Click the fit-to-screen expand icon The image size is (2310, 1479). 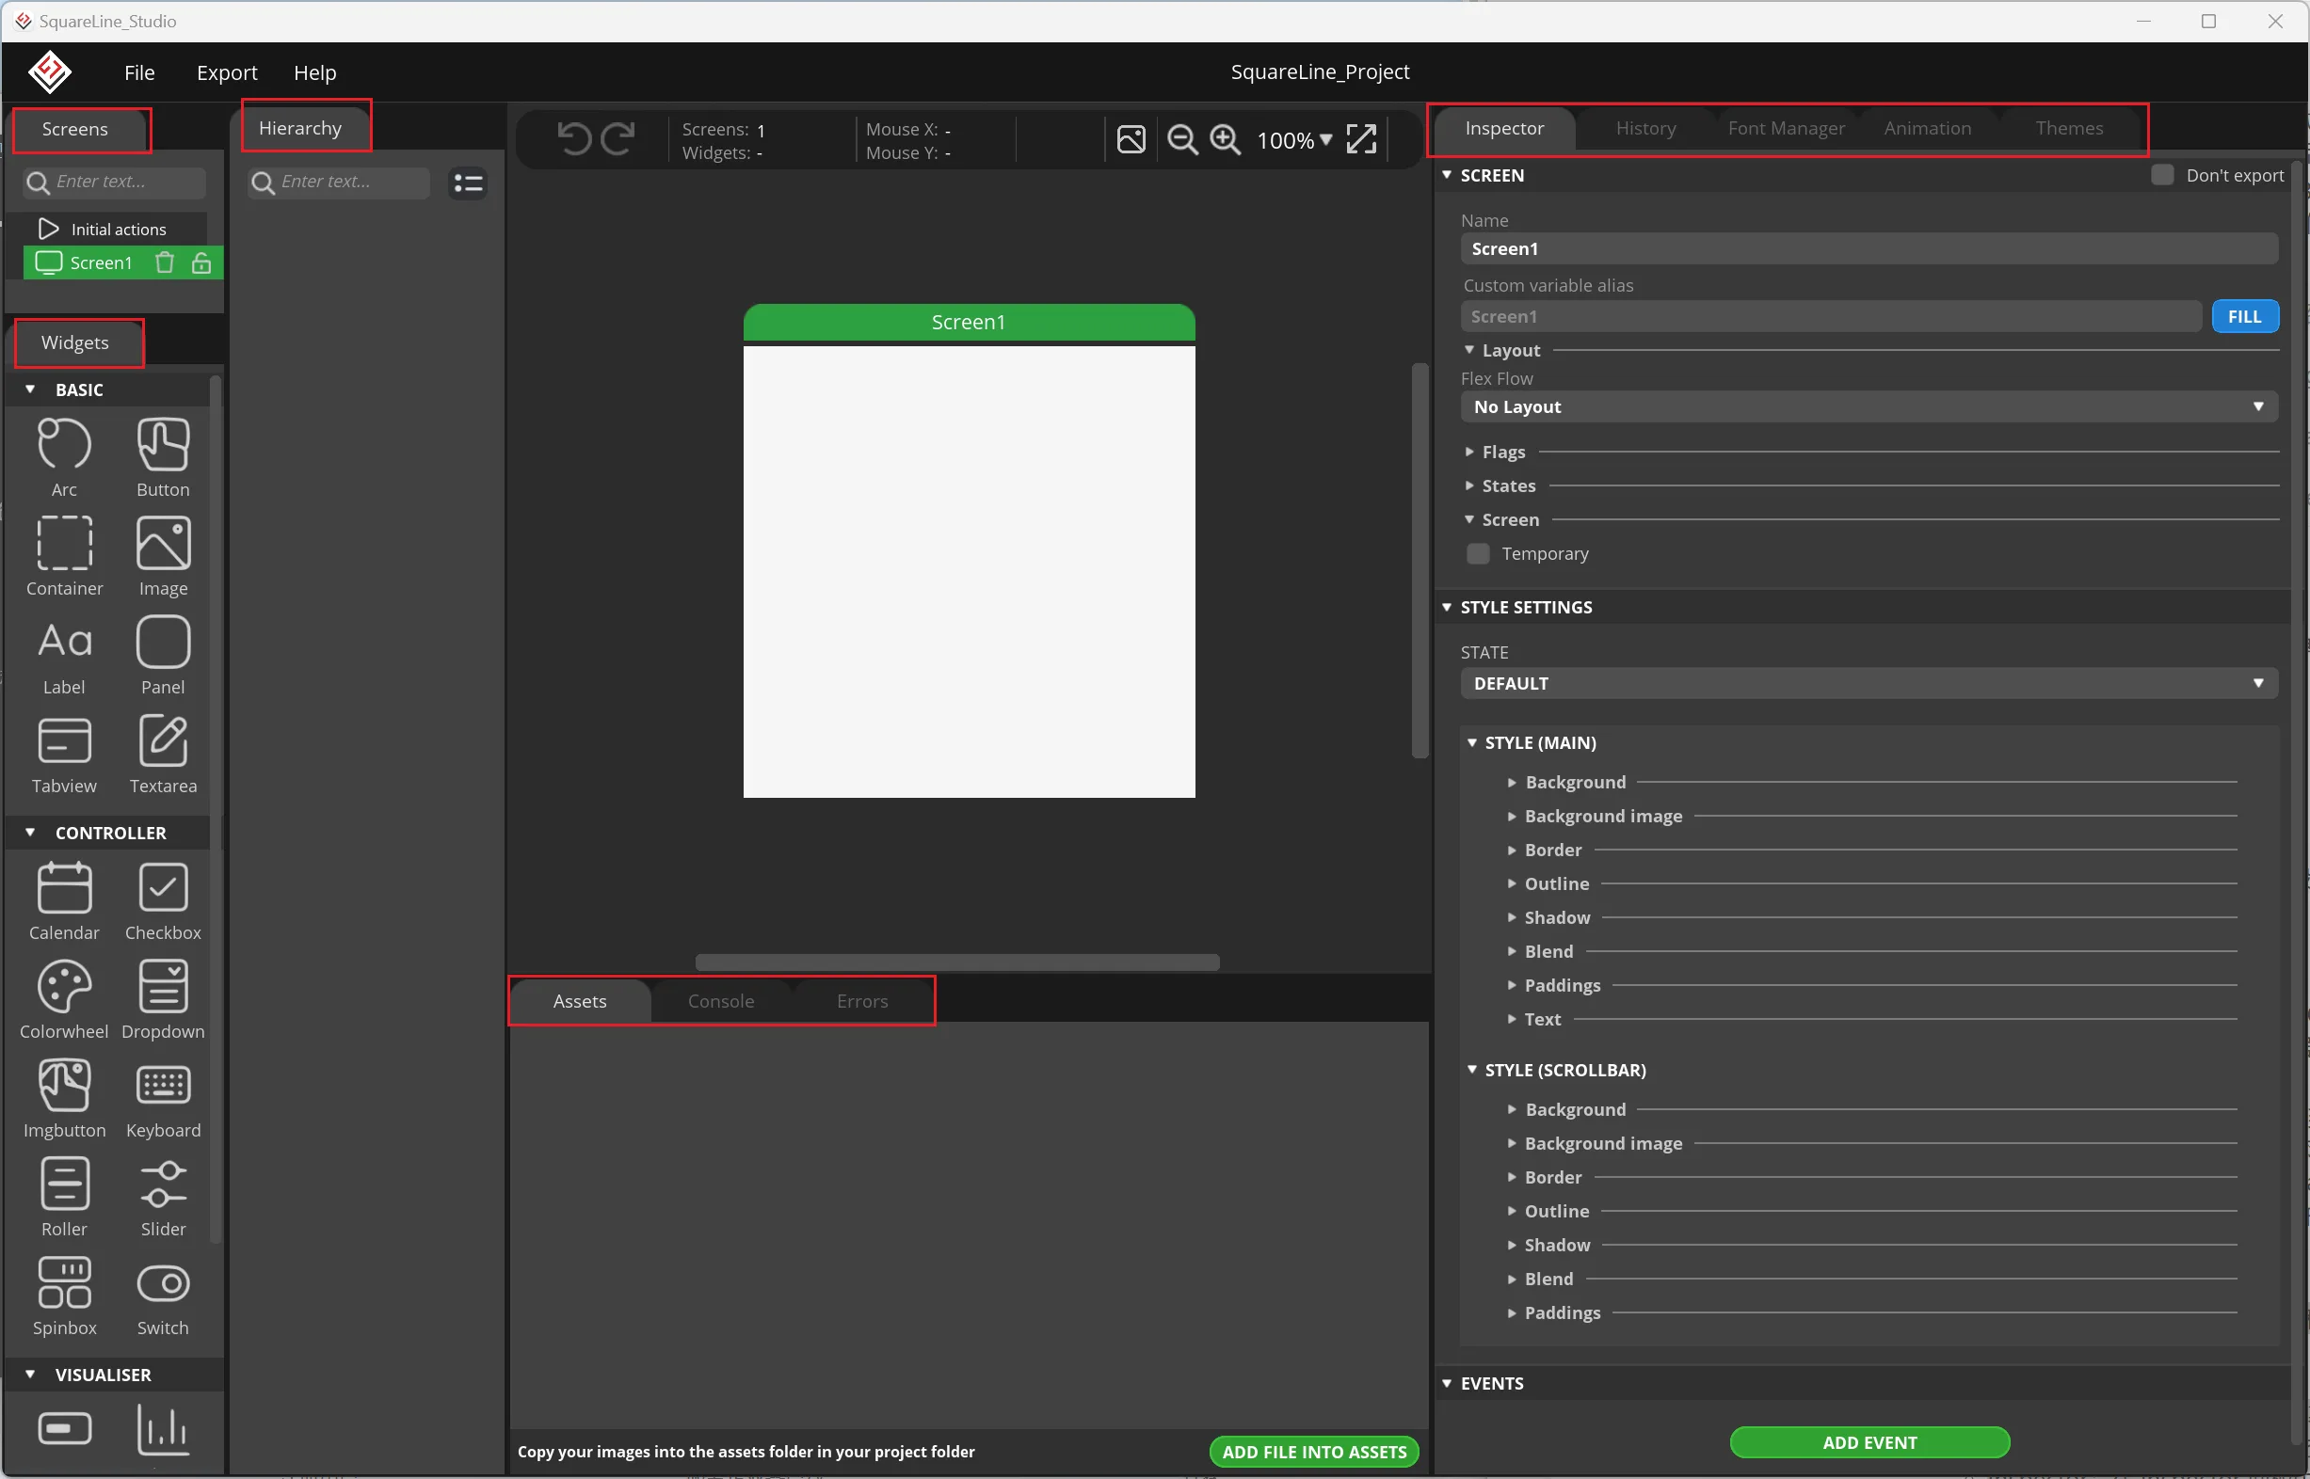[x=1361, y=140]
